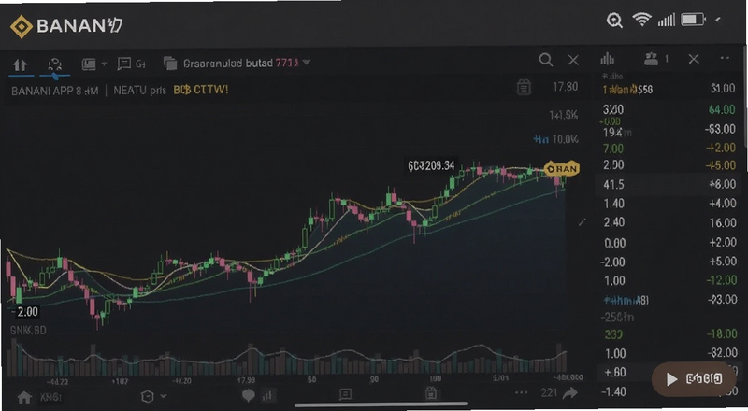The height and width of the screenshot is (411, 748).
Task: Select the highlighted 41.5 row in the price list
Action: click(668, 185)
